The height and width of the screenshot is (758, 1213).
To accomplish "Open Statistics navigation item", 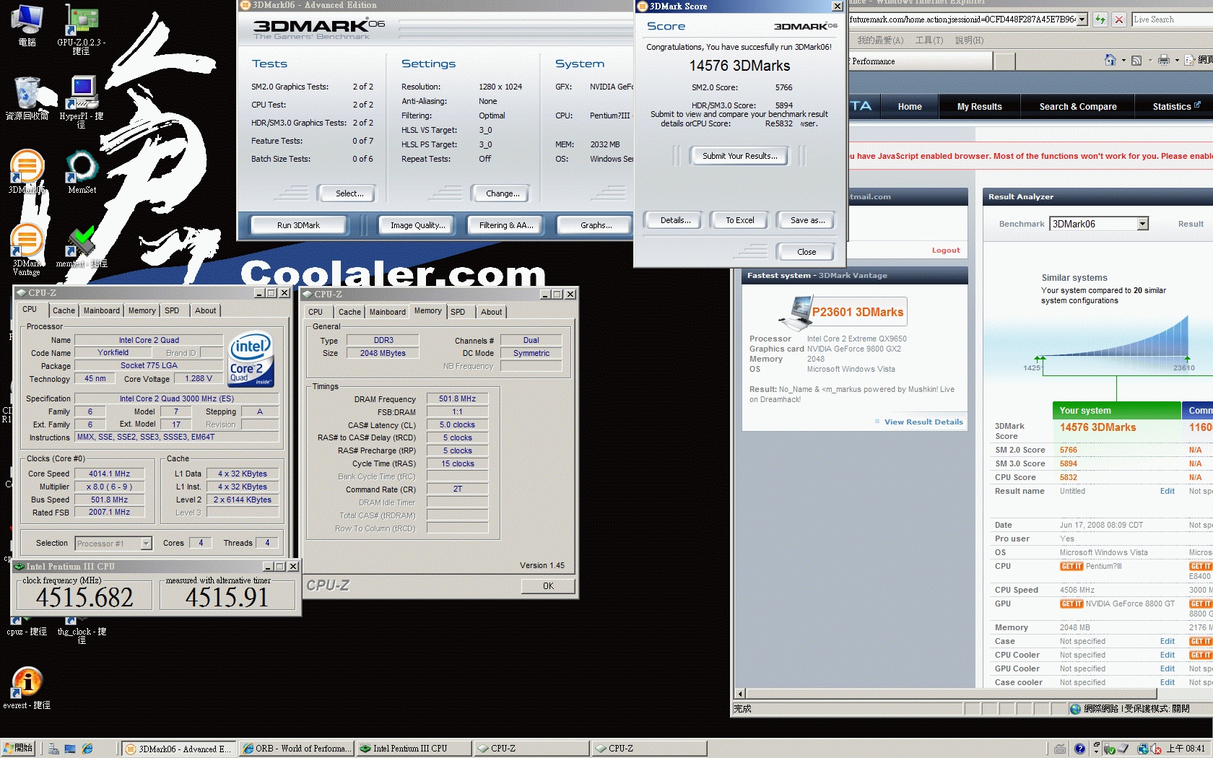I will 1175,107.
